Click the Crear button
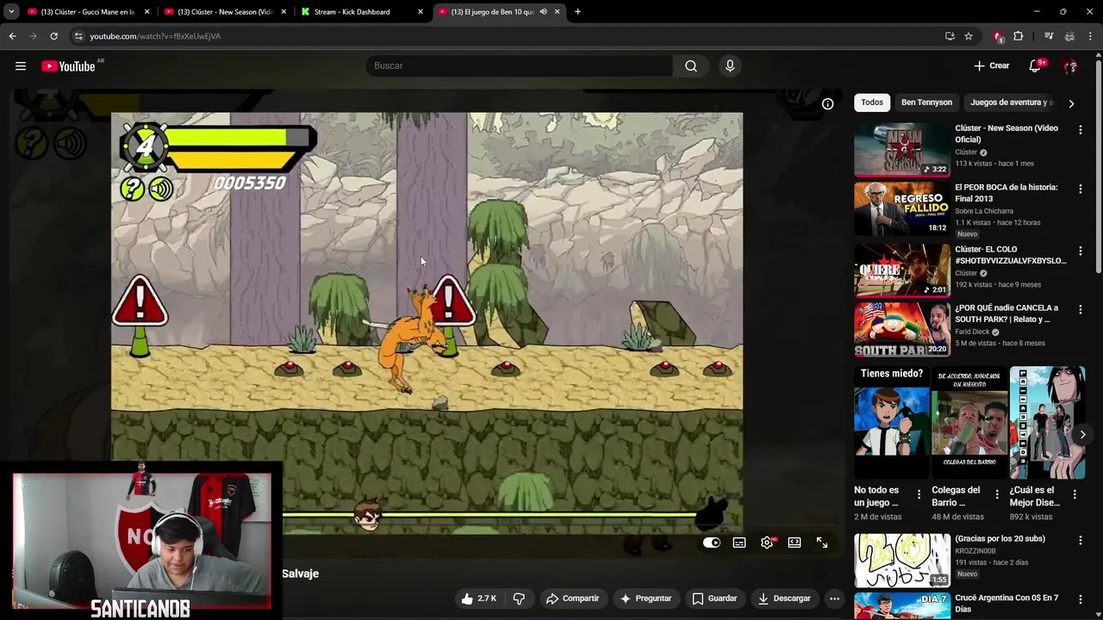The width and height of the screenshot is (1103, 620). tap(992, 66)
